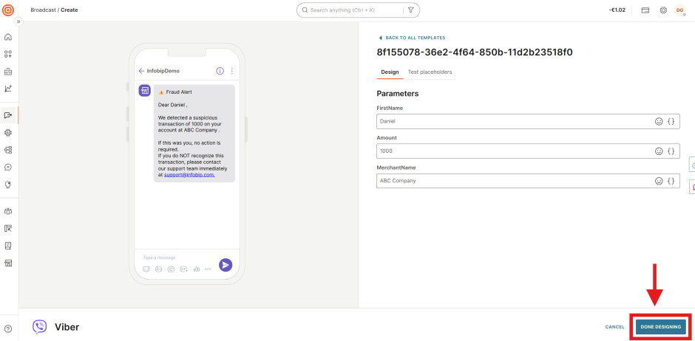Open the conversations chat bubble icon
Viewport: 695px width, 341px height.
[x=8, y=168]
